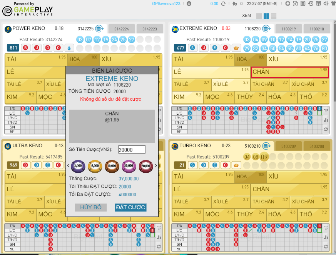Screen dimensions: 336x255
Task: Switch to list view layout
Action: (274, 16)
